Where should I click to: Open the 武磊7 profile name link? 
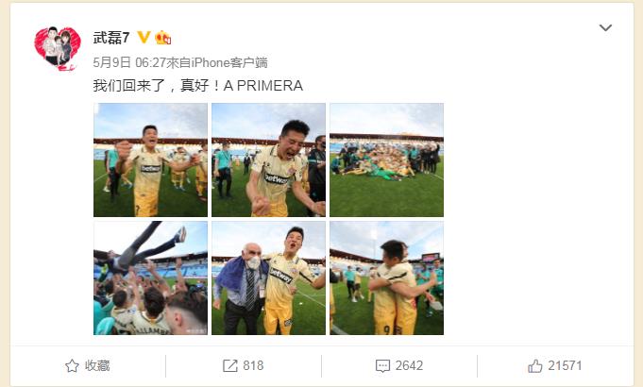pos(111,38)
